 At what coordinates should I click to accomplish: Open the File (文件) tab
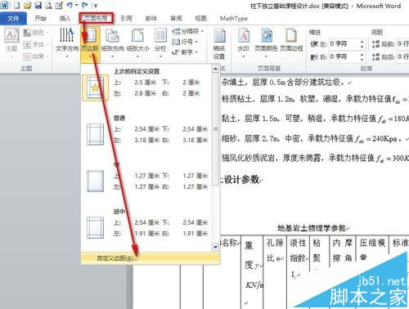click(x=13, y=19)
